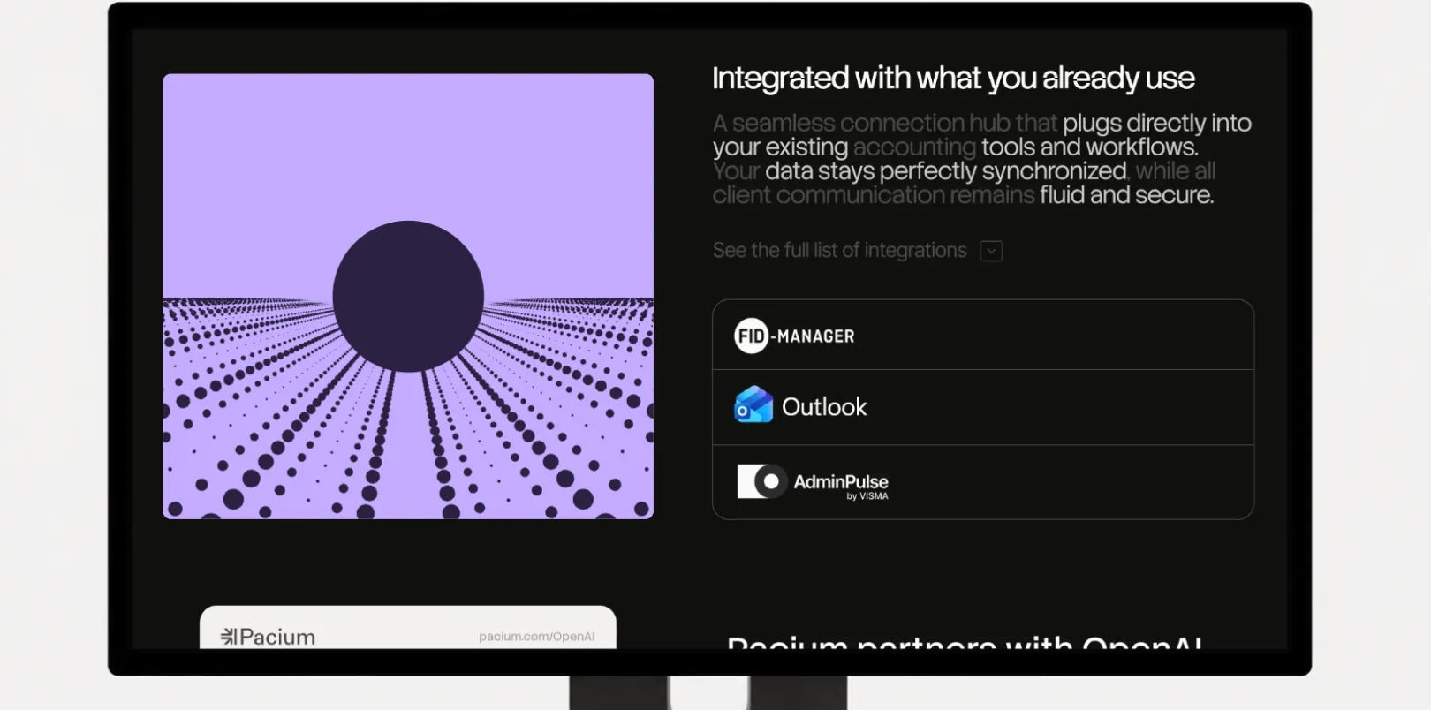Image resolution: width=1431 pixels, height=710 pixels.
Task: Open 'See the full list of integrations' link
Action: tap(839, 251)
